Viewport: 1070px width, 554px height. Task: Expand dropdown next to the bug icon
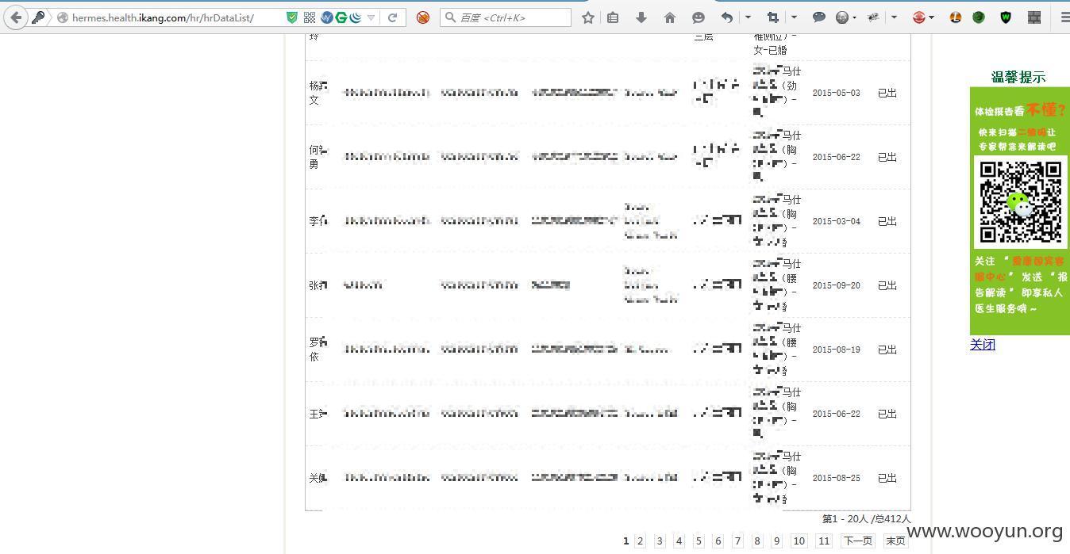pyautogui.click(x=894, y=17)
